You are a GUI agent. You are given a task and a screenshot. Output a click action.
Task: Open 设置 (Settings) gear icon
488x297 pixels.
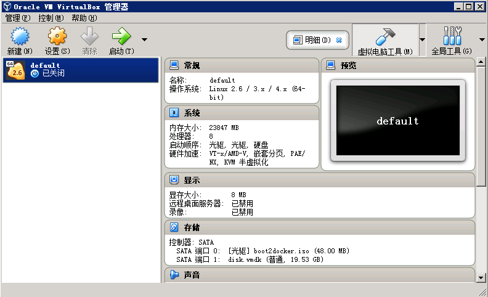click(x=57, y=36)
